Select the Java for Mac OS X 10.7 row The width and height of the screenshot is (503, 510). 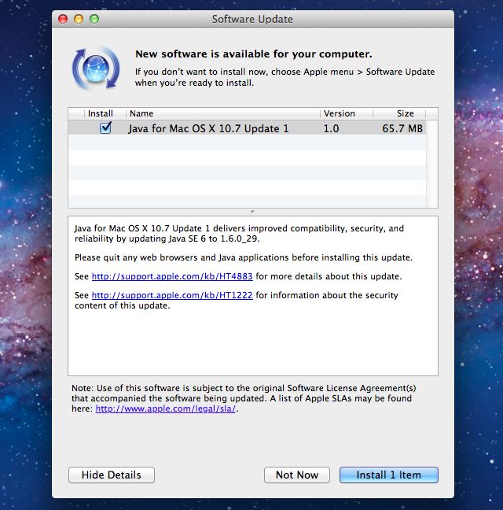click(208, 128)
